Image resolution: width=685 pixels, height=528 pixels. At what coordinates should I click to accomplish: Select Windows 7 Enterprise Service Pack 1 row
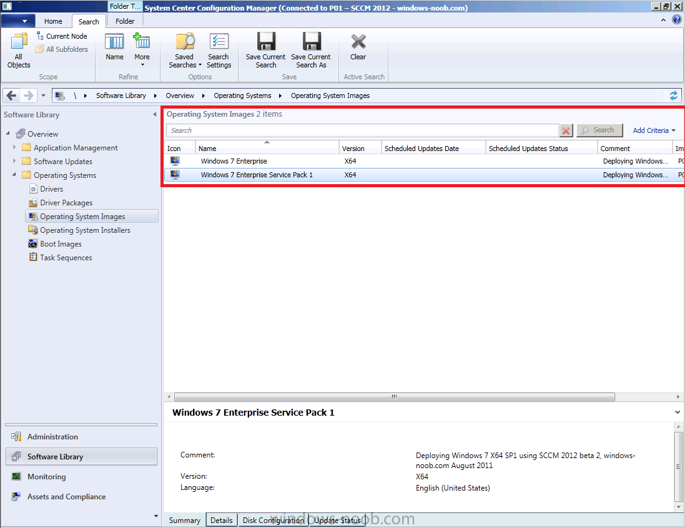(424, 175)
